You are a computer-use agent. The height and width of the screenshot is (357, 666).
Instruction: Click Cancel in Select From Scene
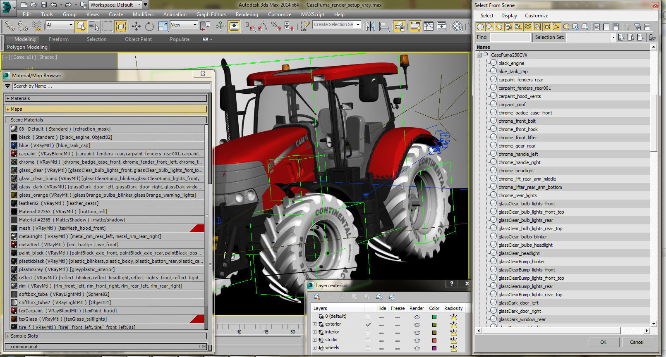click(637, 342)
